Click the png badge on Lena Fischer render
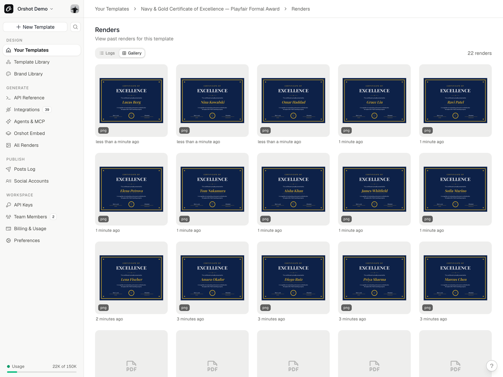 103,308
